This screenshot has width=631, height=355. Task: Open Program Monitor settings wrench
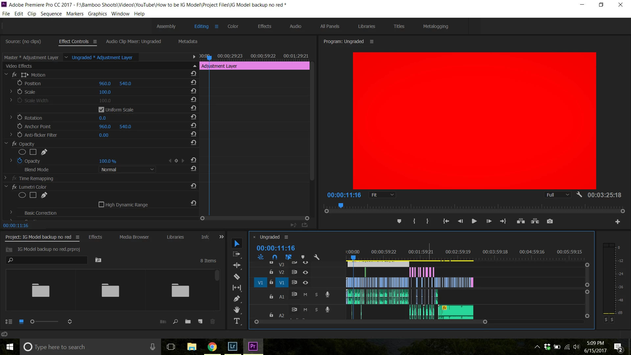pos(579,195)
